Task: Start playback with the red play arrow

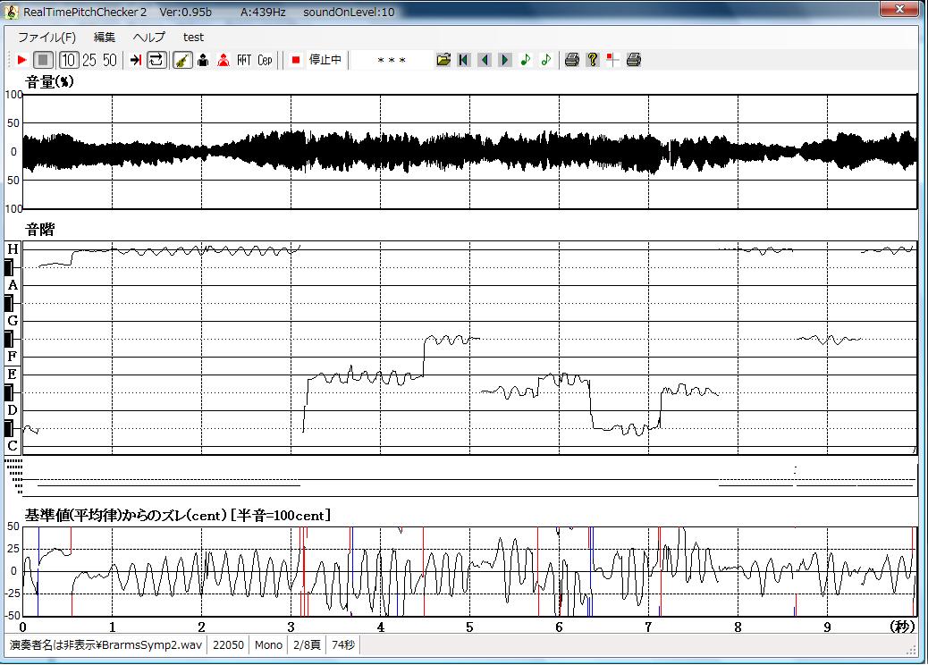Action: tap(21, 60)
